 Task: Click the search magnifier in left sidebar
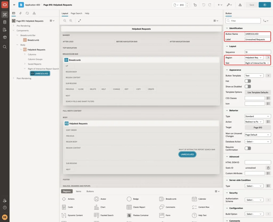(5, 47)
